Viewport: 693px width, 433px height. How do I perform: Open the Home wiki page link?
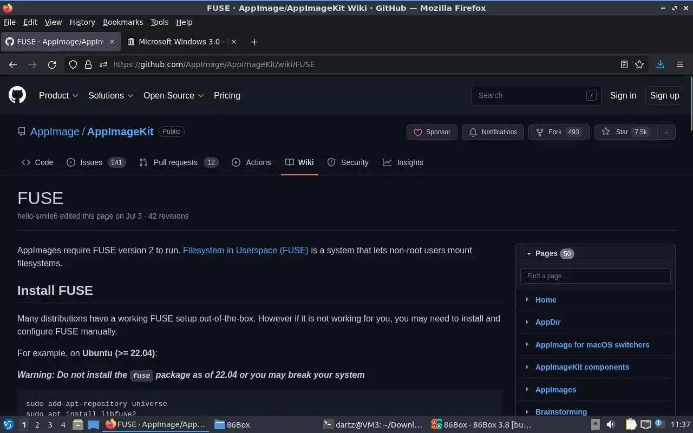click(546, 300)
